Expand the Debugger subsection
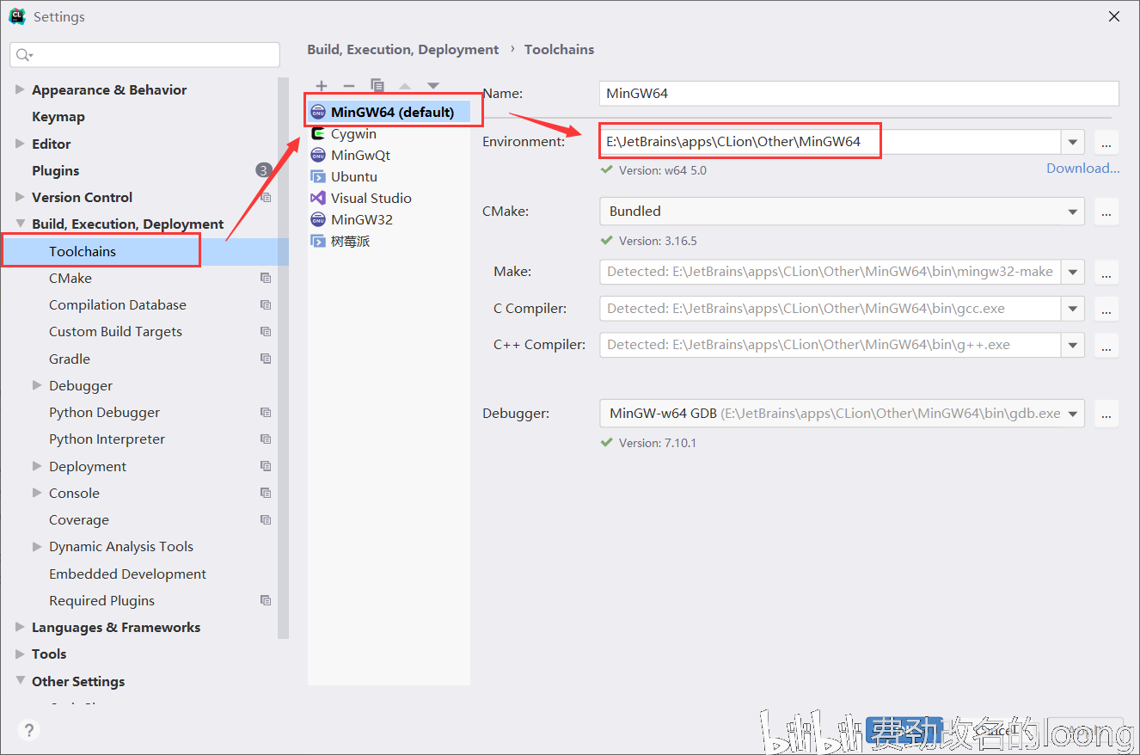 pos(37,385)
